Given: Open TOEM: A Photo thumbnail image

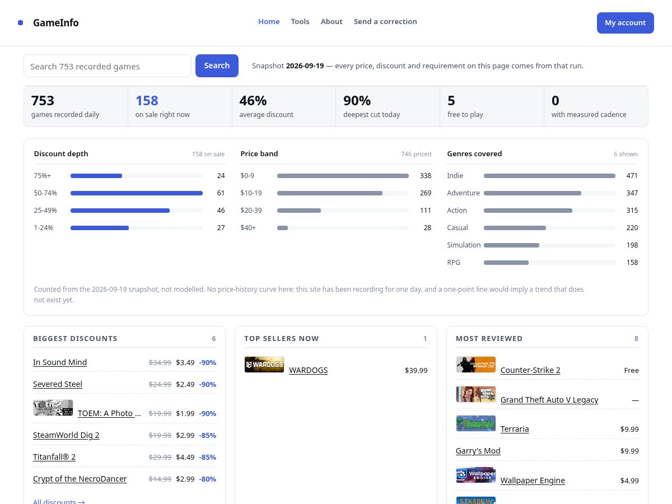Looking at the screenshot, I should coord(53,408).
